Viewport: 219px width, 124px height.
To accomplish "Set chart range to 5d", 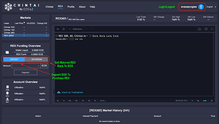I will pos(89,100).
